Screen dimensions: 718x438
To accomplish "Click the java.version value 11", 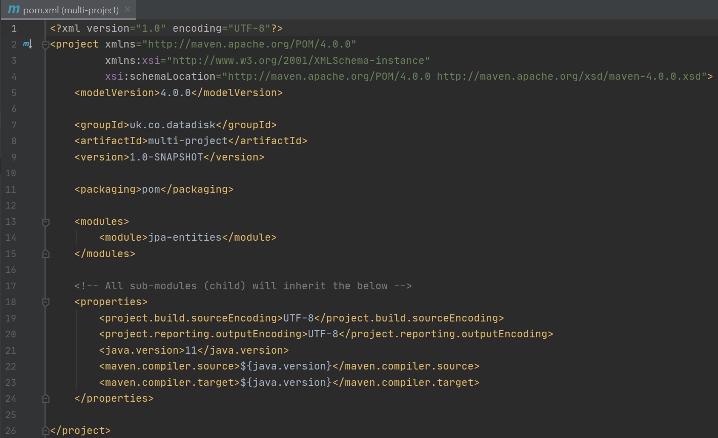I will click(x=191, y=351).
